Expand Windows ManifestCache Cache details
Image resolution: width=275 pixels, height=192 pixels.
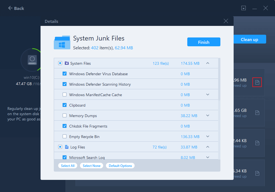208,94
